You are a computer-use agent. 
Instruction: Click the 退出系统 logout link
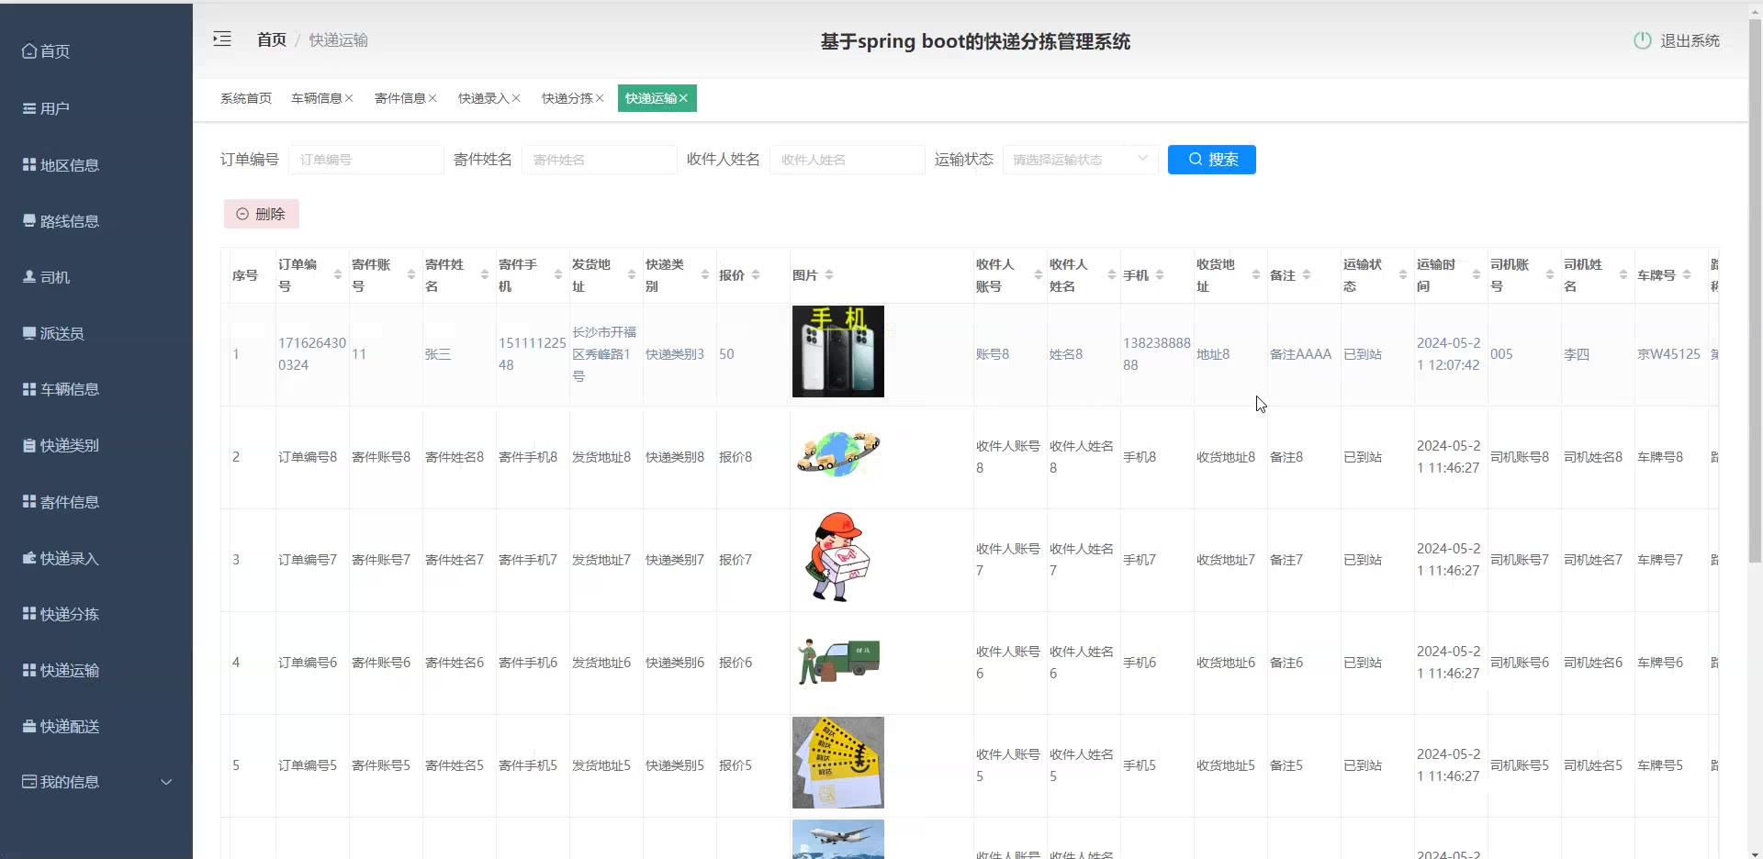1690,40
